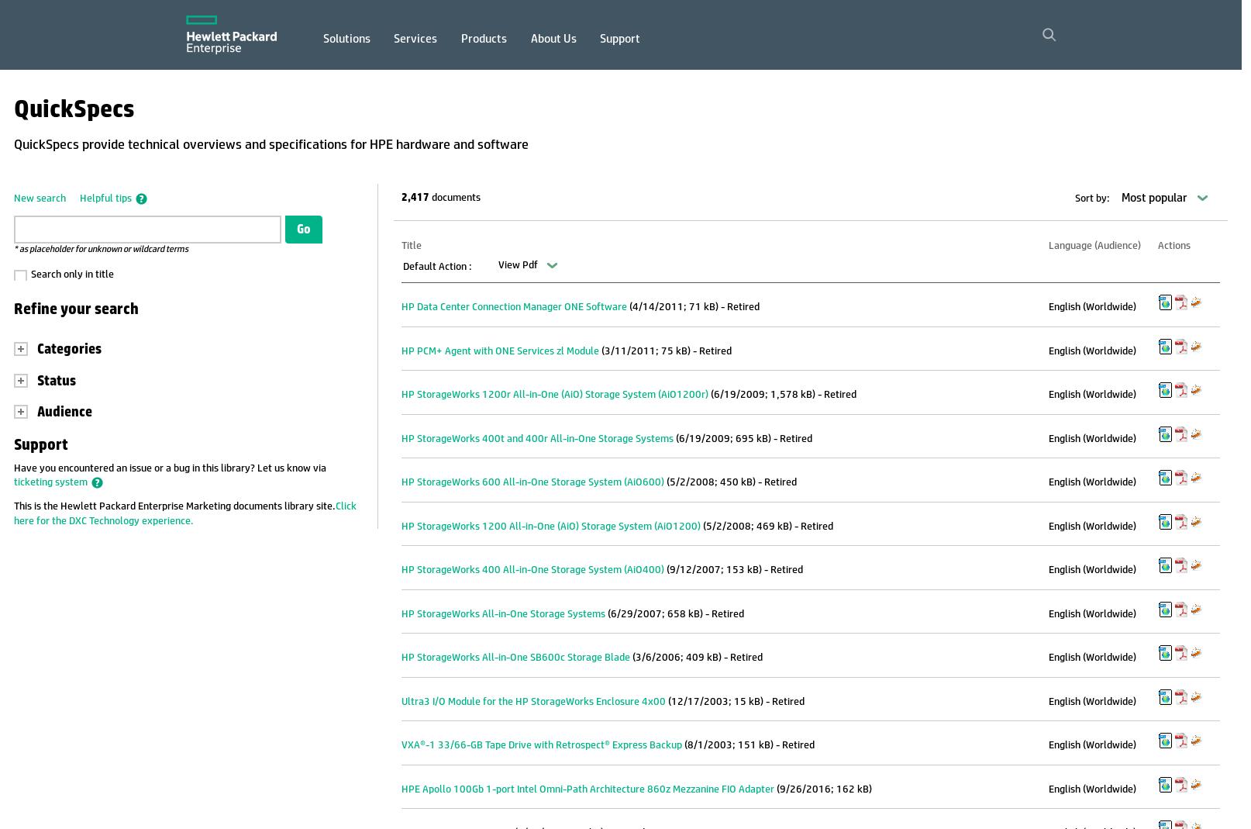Open the Sort by Most popular dropdown
Screen dimensions: 1251x829
(1164, 198)
